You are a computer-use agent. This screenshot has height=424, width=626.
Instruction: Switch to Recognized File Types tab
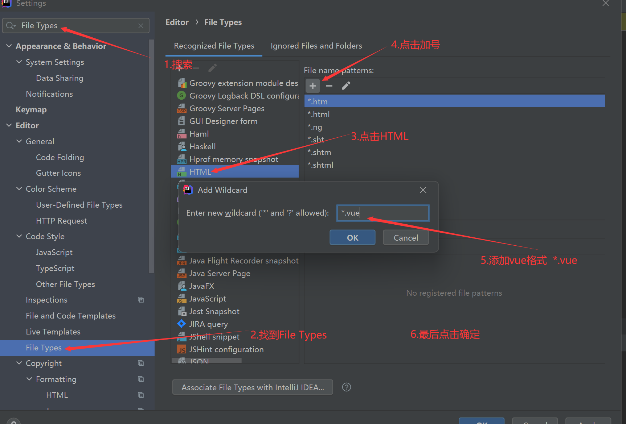[214, 46]
